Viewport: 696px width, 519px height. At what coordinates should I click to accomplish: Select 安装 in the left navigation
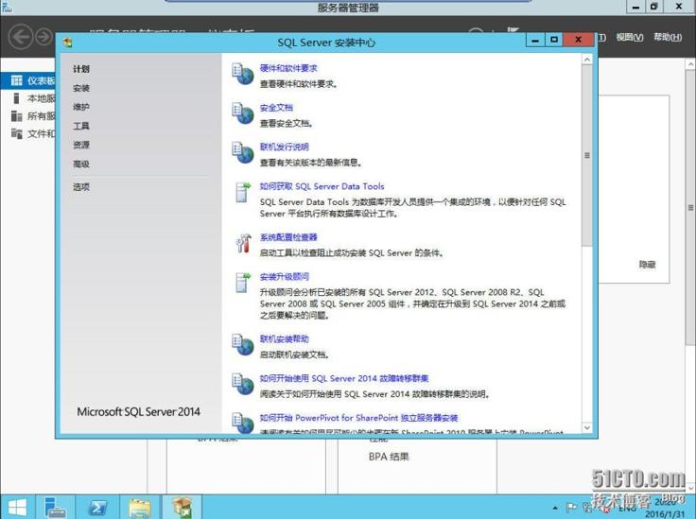tap(81, 88)
